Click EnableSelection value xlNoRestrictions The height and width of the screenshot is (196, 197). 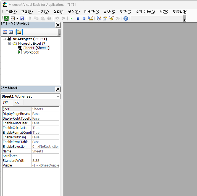point(45,146)
